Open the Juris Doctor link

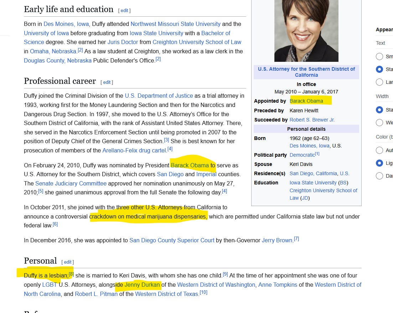pos(123,42)
